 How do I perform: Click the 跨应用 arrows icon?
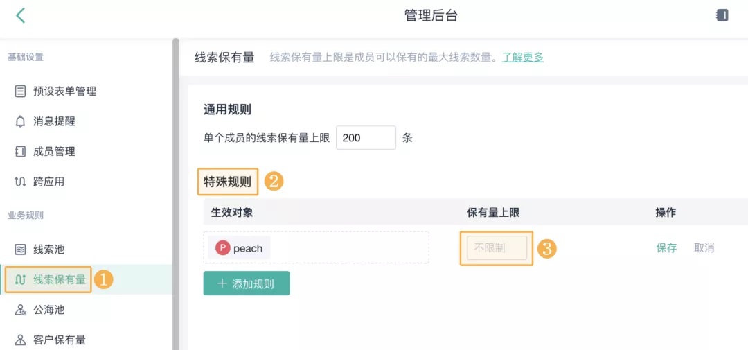click(x=20, y=182)
